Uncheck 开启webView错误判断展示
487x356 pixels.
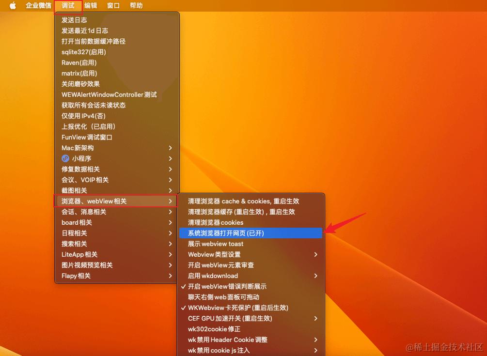point(251,286)
